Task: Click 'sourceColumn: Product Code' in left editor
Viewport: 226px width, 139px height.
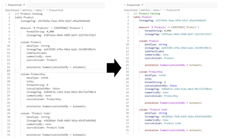Action: 45,128
